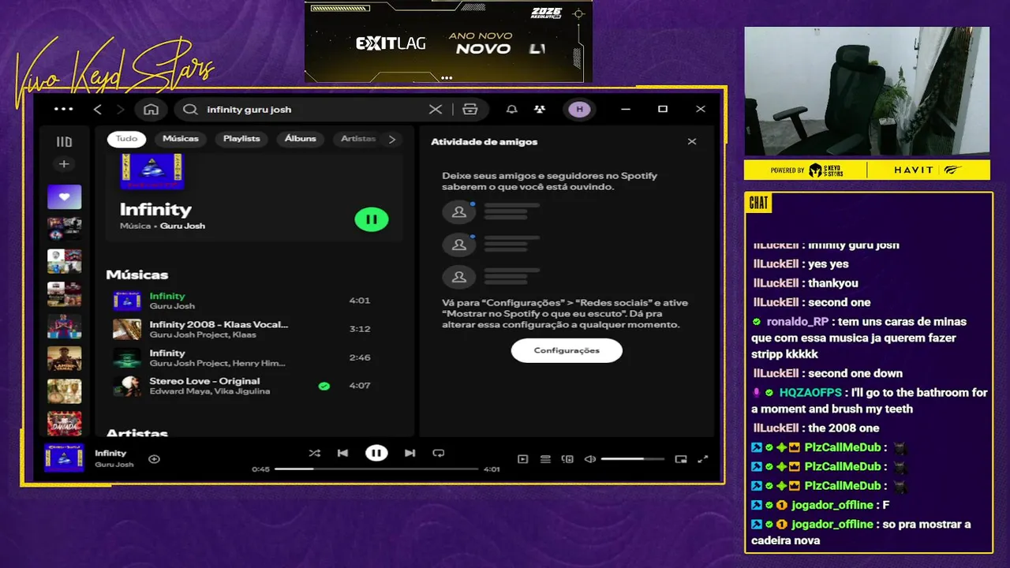Screen dimensions: 1010x568
Task: Open the Now Playing album cover thumbnail
Action: pyautogui.click(x=65, y=458)
